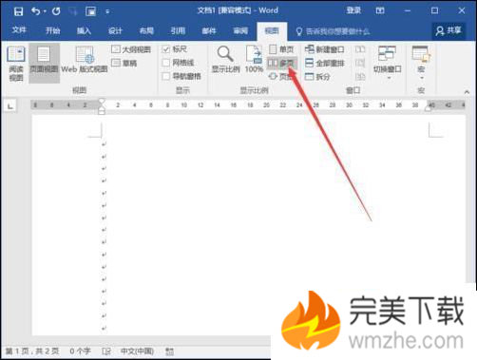The height and width of the screenshot is (360, 477).
Task: Uncheck the 标尺 ruler checkbox
Action: pyautogui.click(x=166, y=49)
